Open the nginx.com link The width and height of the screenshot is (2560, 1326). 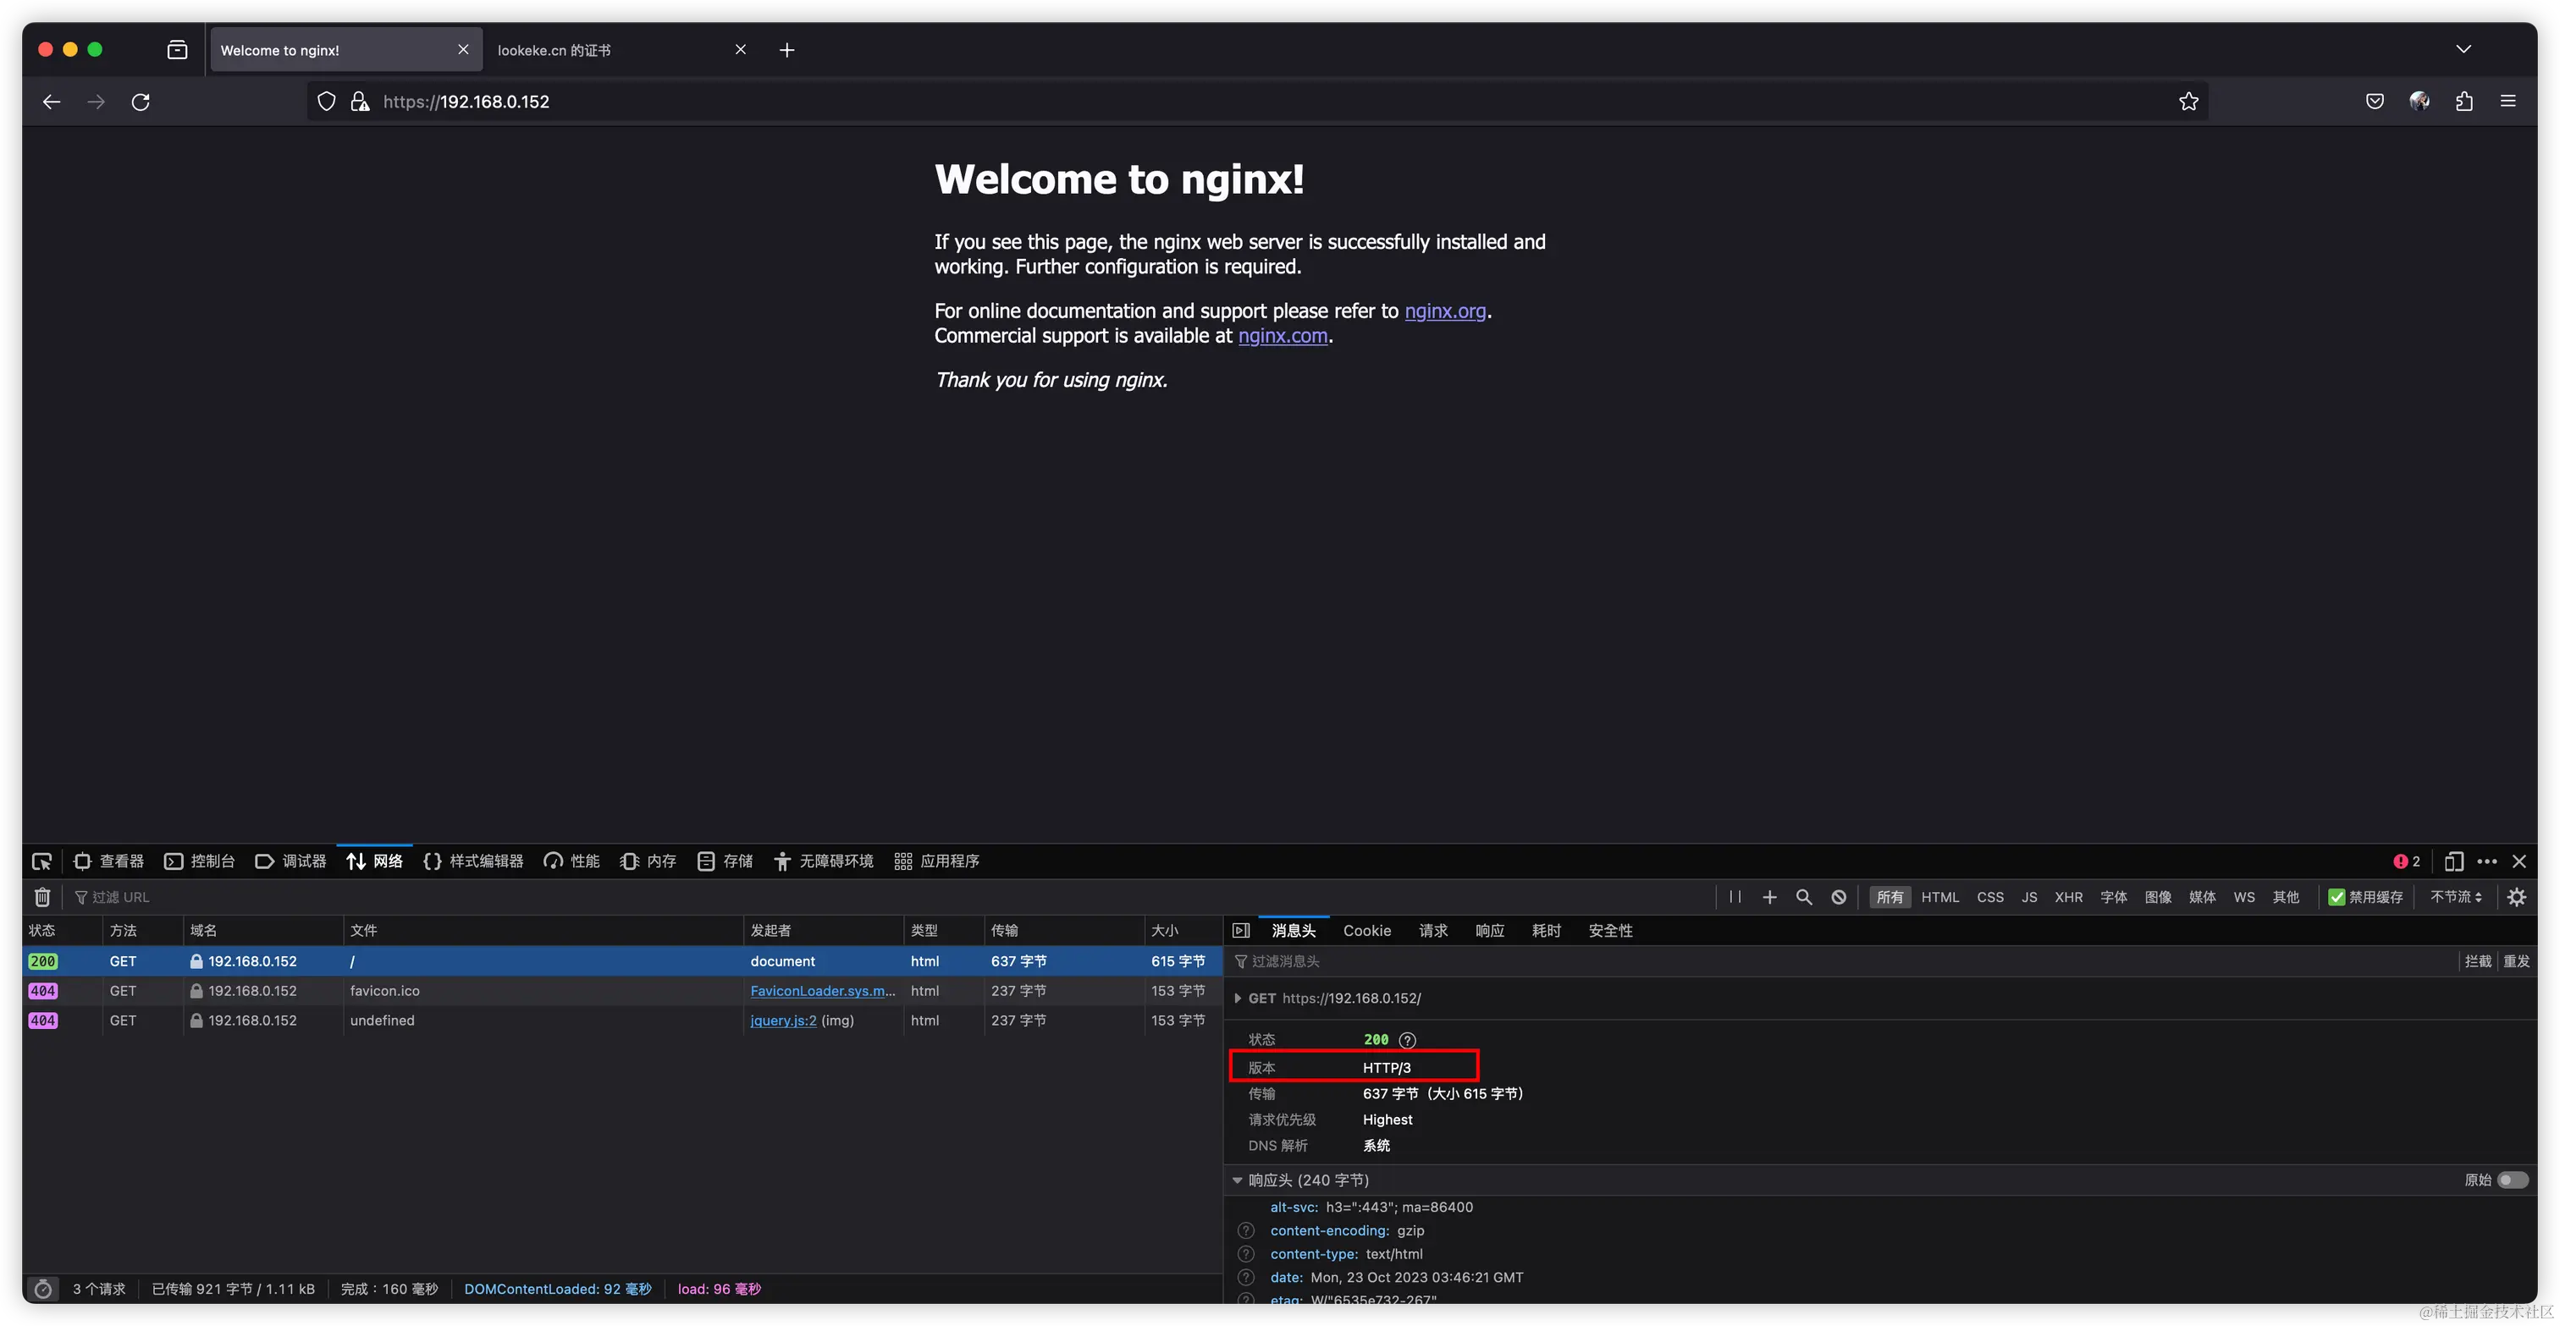tap(1282, 336)
